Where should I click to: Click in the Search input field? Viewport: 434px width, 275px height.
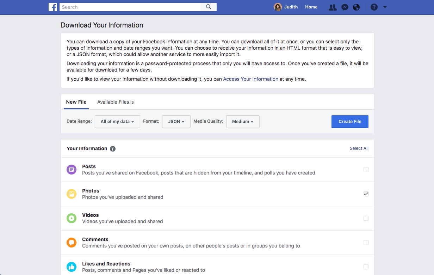click(130, 7)
